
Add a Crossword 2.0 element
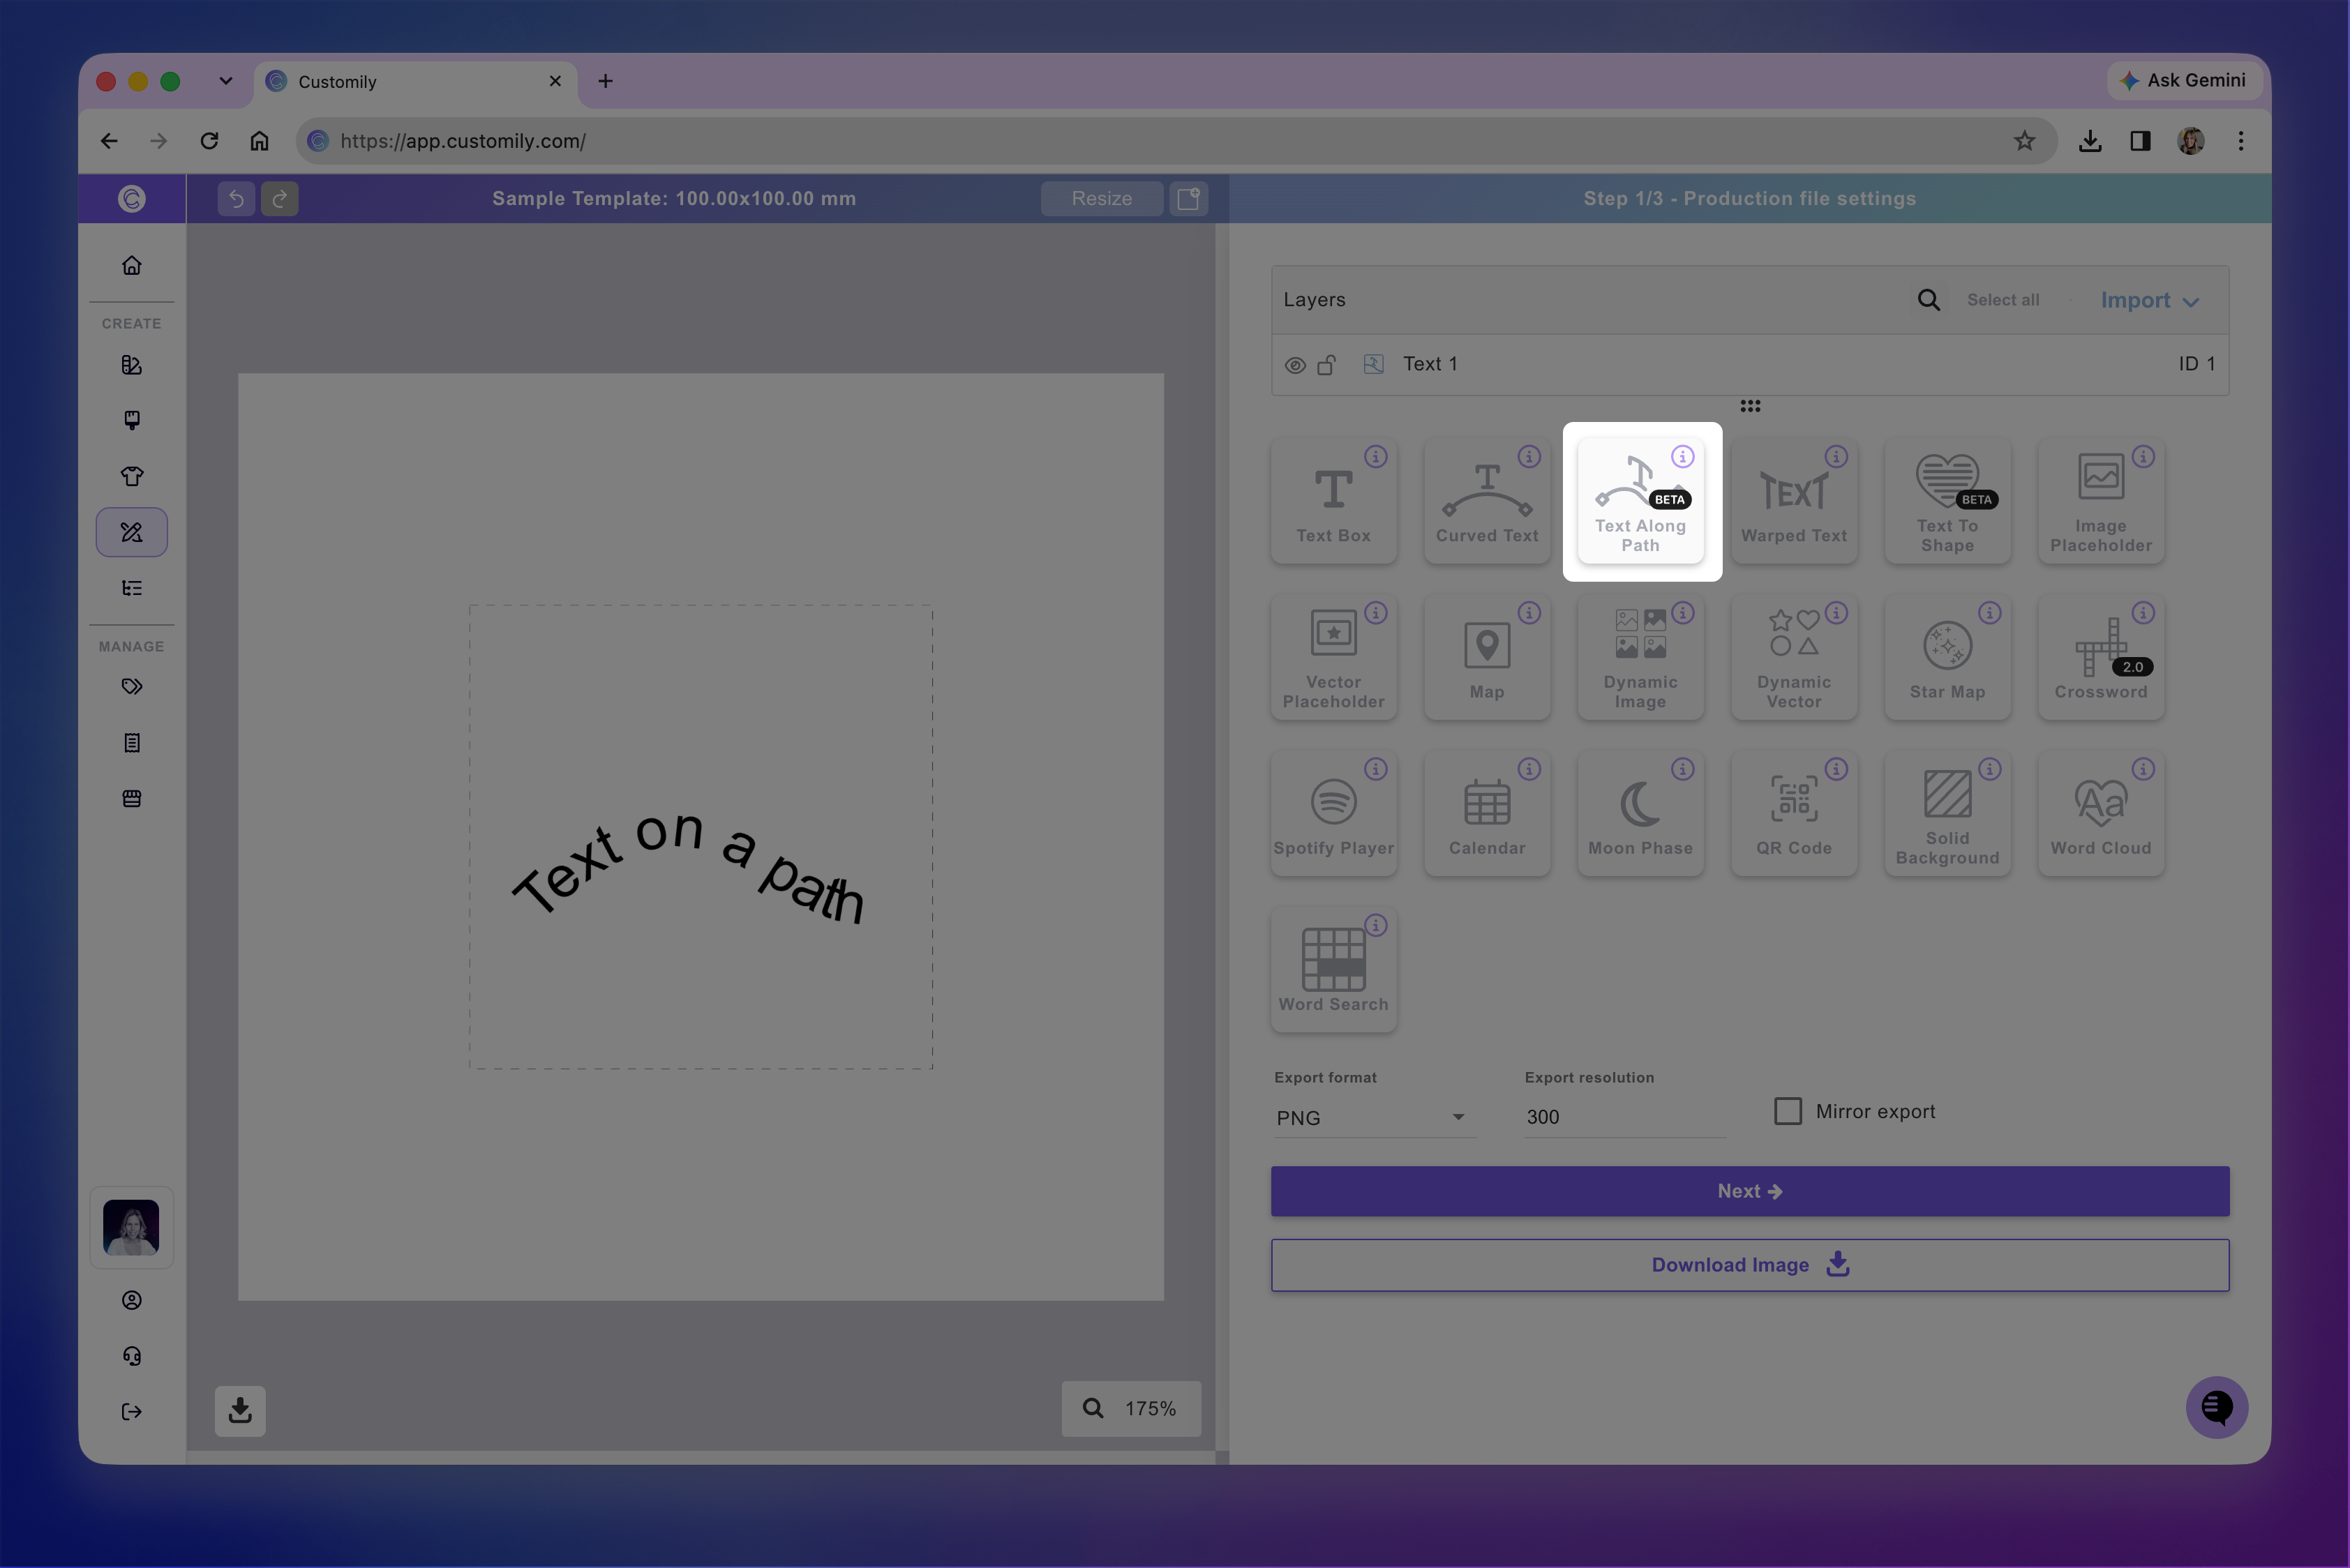tap(2101, 657)
